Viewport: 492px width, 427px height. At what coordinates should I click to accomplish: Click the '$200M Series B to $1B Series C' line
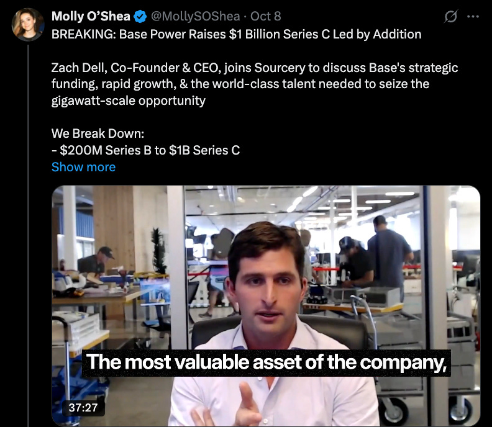(x=145, y=150)
